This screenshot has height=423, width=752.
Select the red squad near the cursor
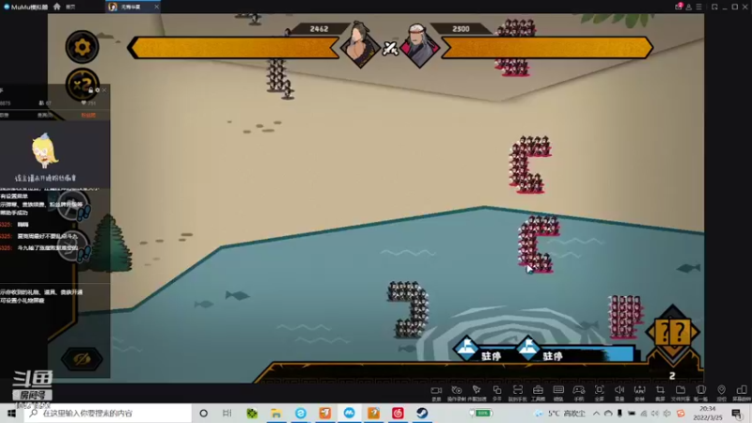(x=537, y=244)
